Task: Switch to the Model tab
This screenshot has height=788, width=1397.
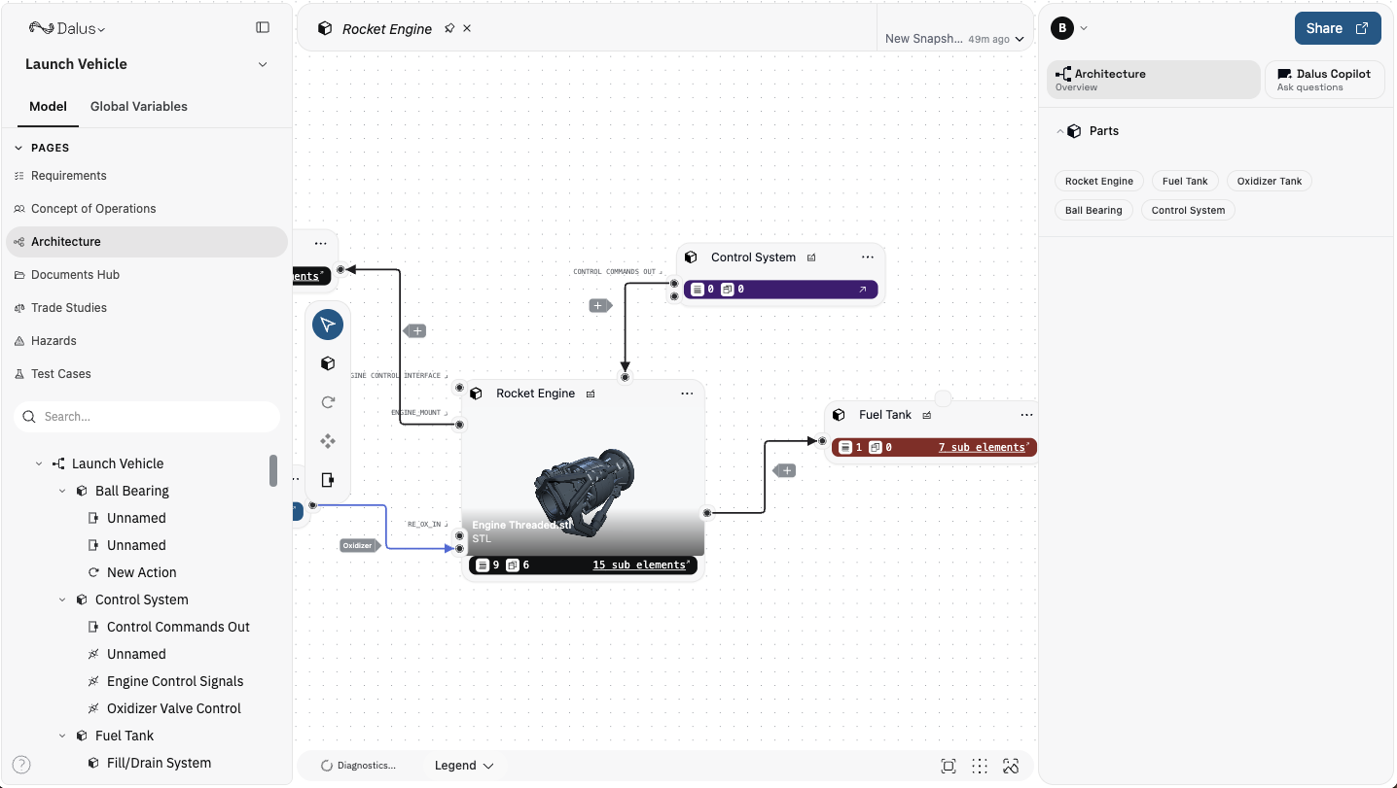Action: pyautogui.click(x=48, y=106)
